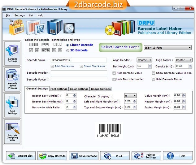The image size is (196, 165).
Task: Select the last 2D barcode sample icon
Action: pyautogui.click(x=60, y=50)
